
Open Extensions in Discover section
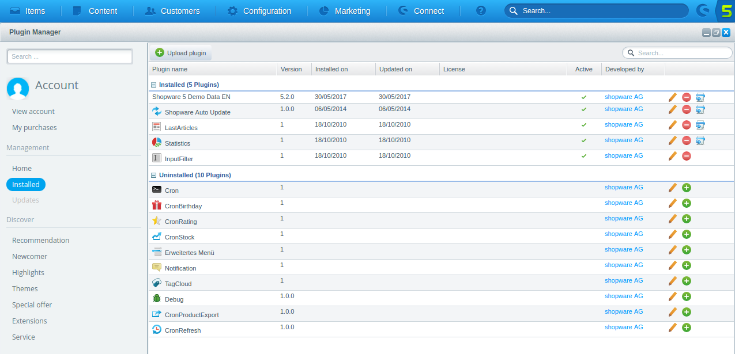tap(29, 321)
